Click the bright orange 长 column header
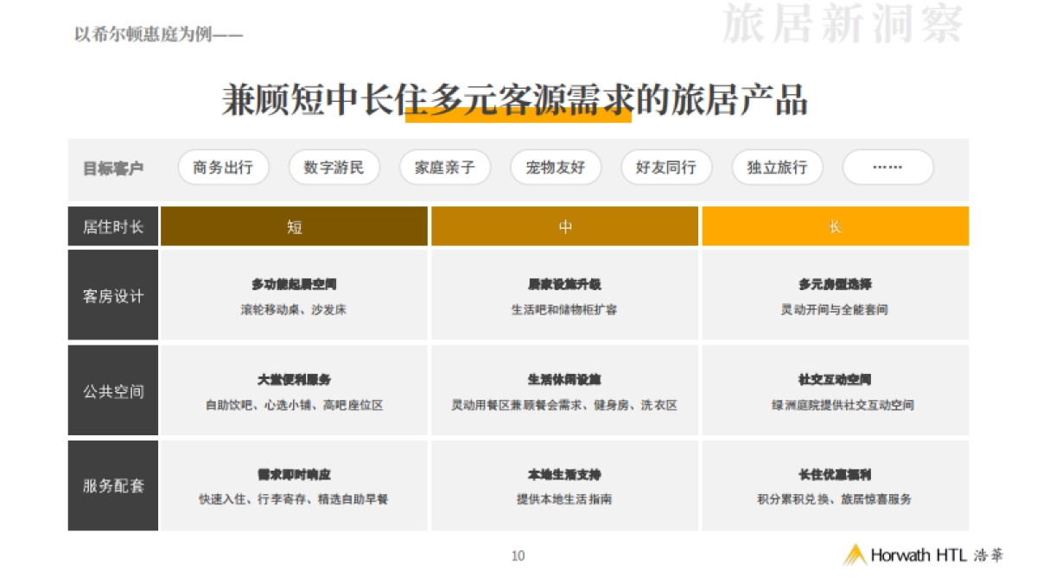 click(835, 227)
